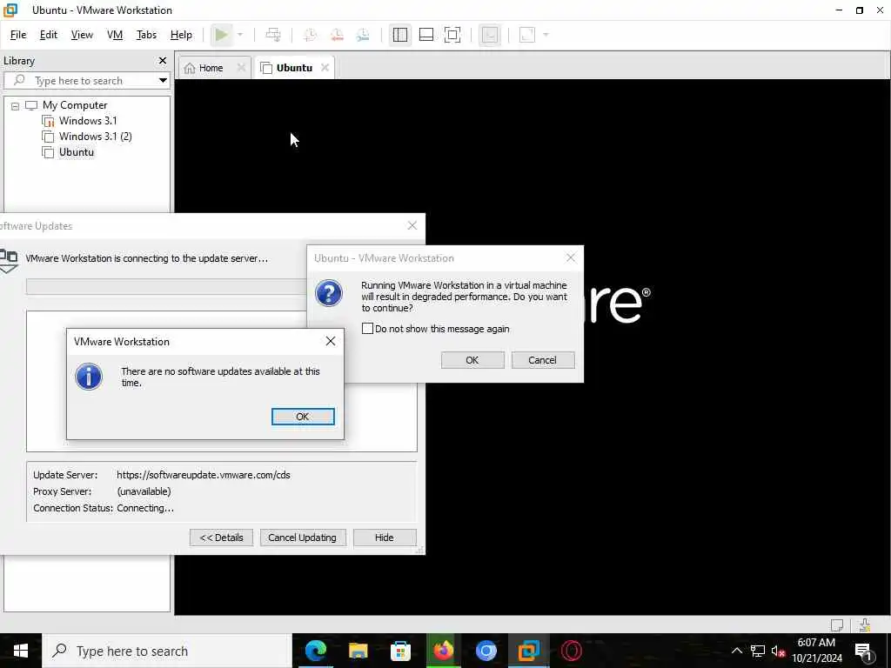This screenshot has width=891, height=668.
Task: Click the removable devices icon in status bar
Action: pyautogui.click(x=865, y=625)
